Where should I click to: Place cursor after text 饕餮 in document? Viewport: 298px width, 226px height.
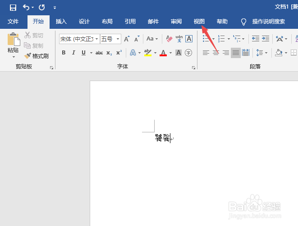point(170,138)
